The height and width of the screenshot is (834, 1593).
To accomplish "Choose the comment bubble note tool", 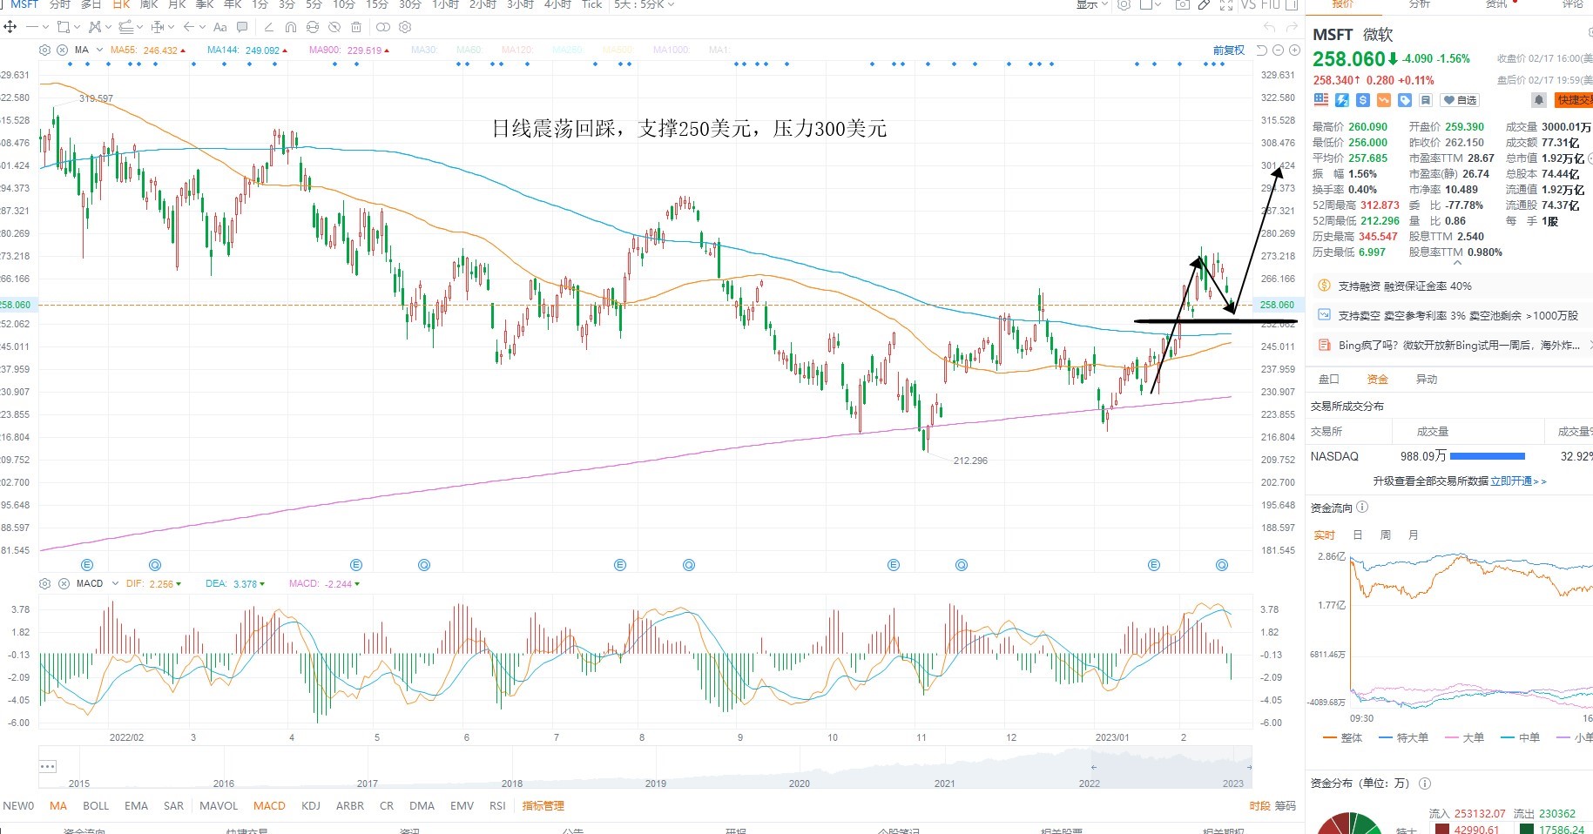I will (x=242, y=27).
